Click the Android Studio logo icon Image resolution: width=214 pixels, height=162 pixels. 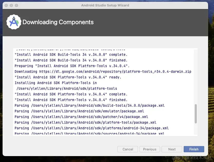pos(14,22)
